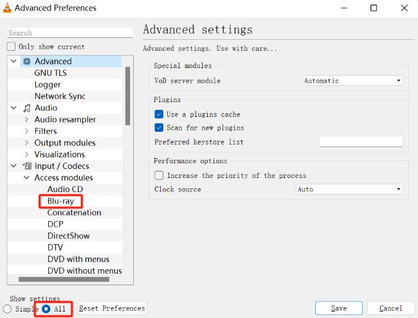Open the Clock source dropdown
Screen dimensions: 418x318
[349, 190]
